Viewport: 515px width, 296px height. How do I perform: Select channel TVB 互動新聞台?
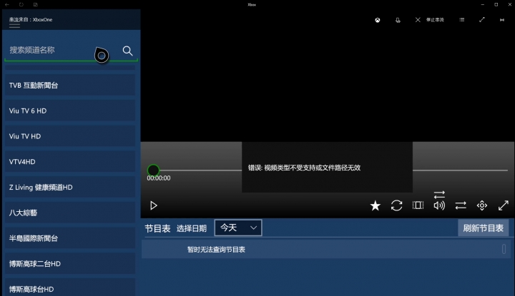click(70, 85)
